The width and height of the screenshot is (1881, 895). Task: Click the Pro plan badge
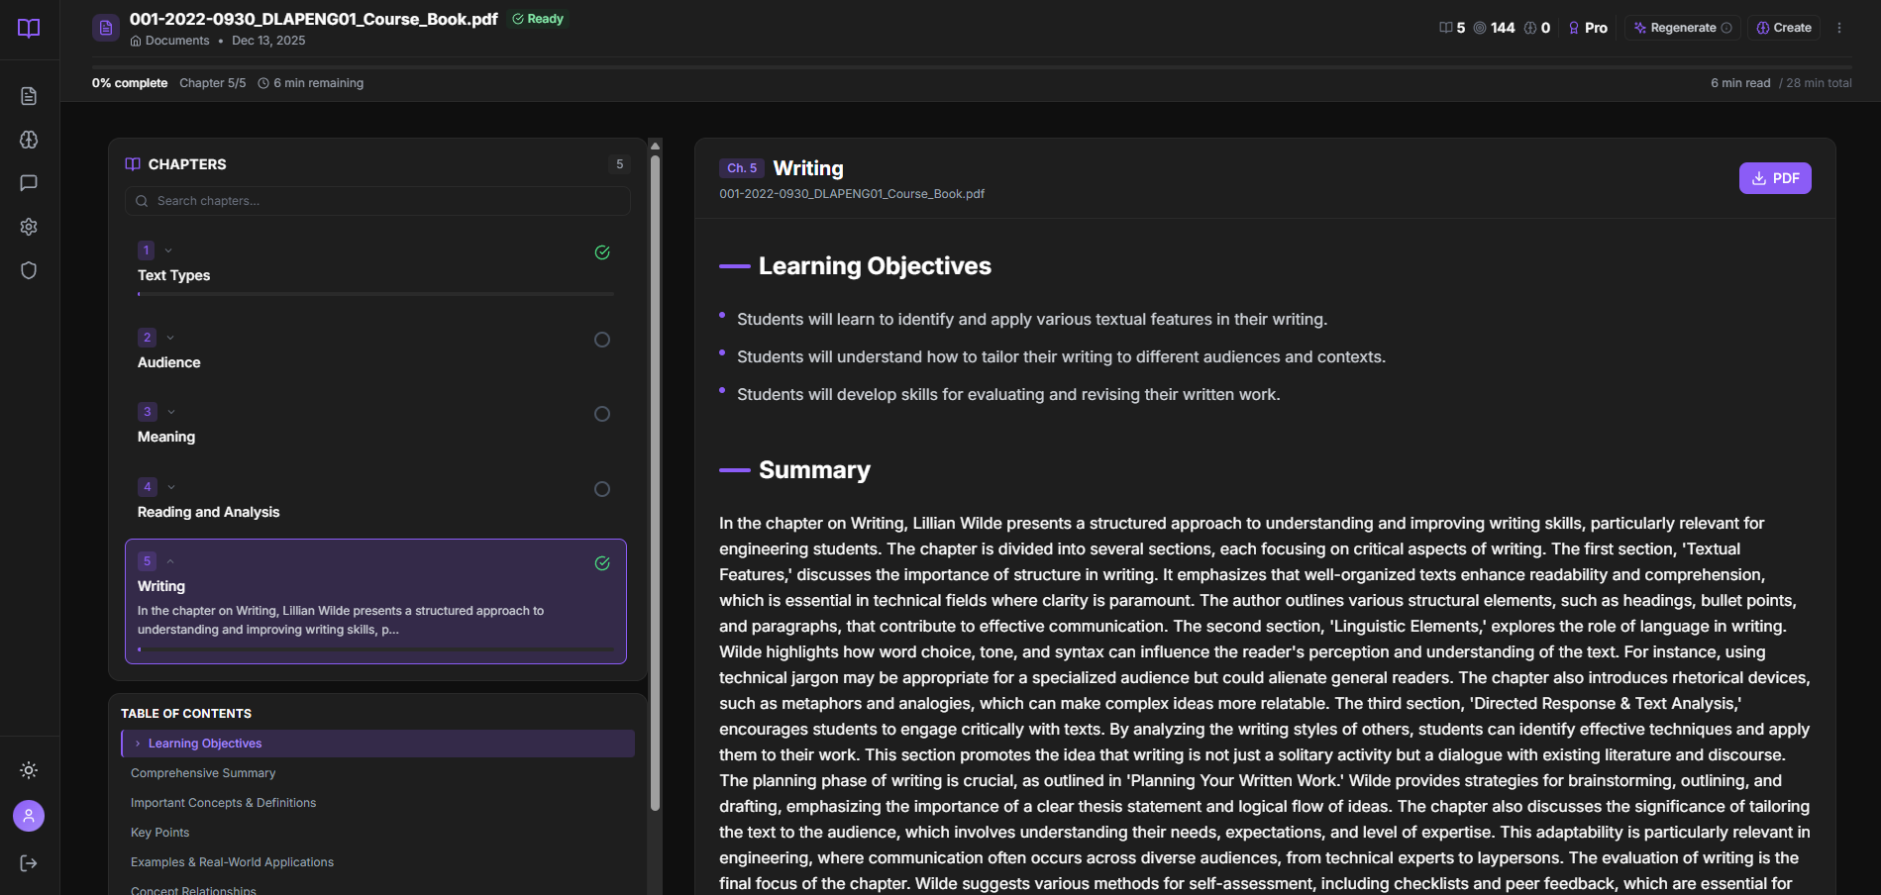click(1589, 28)
